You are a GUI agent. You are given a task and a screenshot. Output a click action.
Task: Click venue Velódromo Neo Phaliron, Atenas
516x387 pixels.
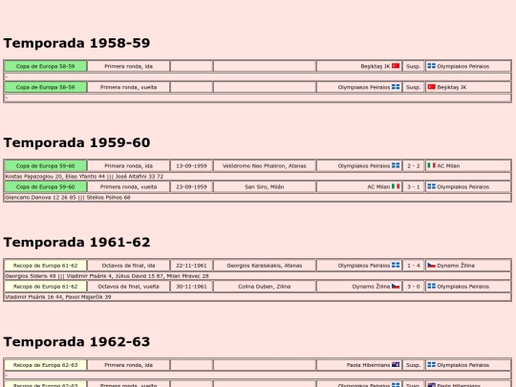pos(265,166)
